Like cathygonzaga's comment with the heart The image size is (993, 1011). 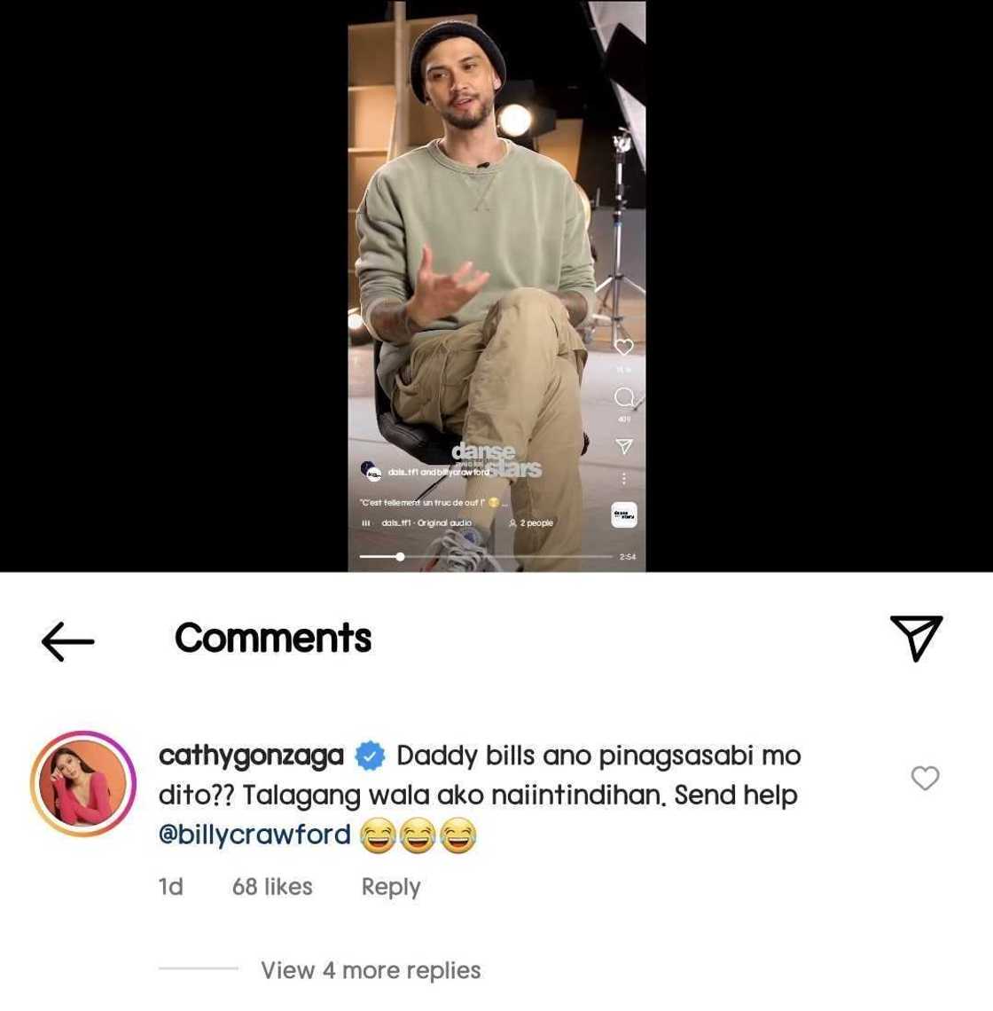pyautogui.click(x=926, y=779)
